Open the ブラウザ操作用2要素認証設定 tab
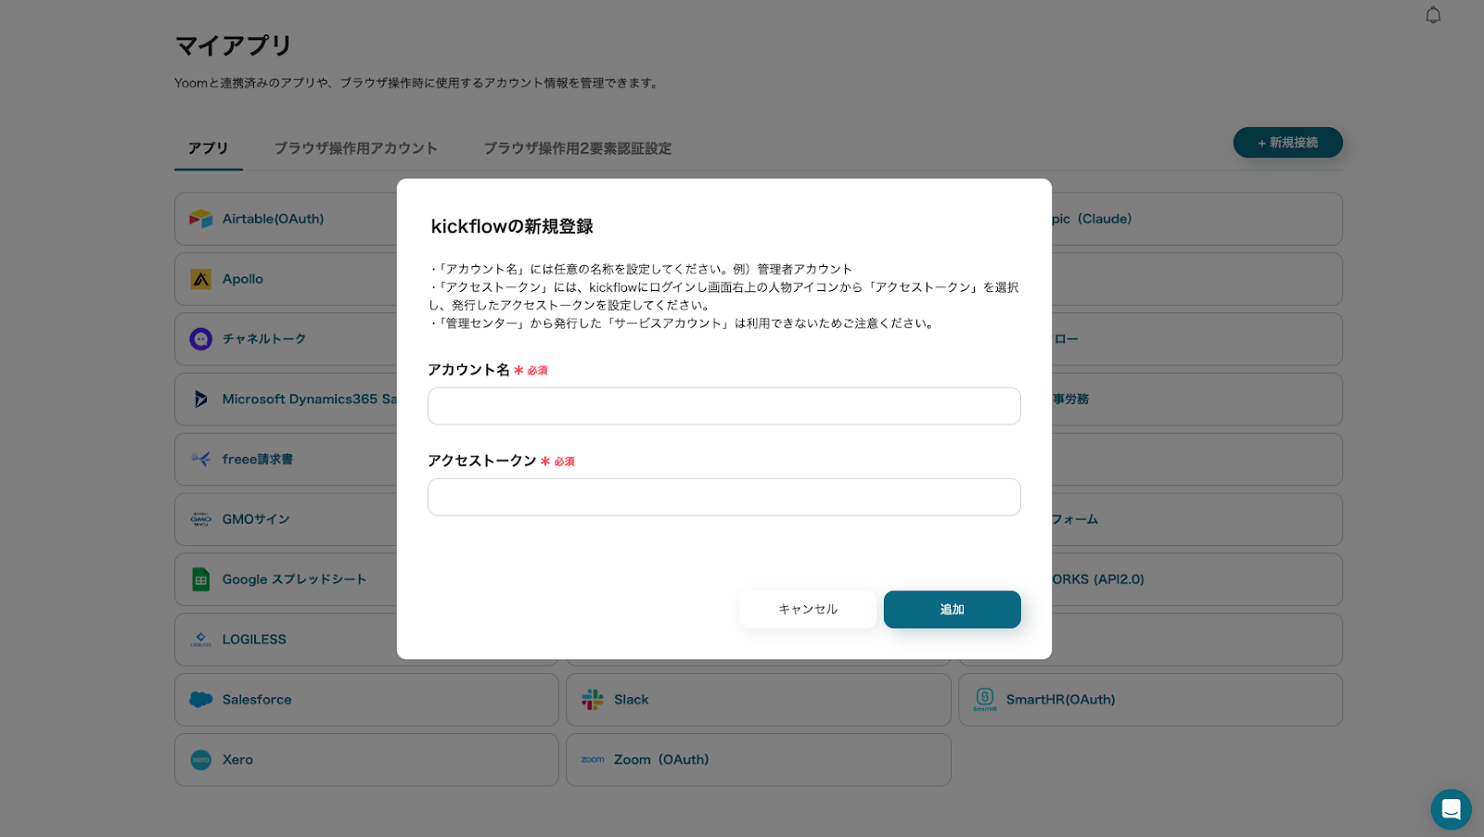The width and height of the screenshot is (1484, 837). click(577, 148)
